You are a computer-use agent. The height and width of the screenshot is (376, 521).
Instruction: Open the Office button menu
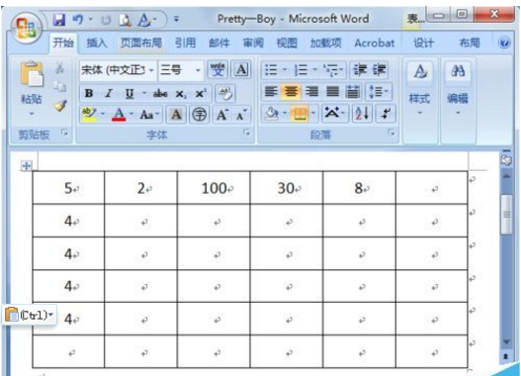[x=27, y=29]
